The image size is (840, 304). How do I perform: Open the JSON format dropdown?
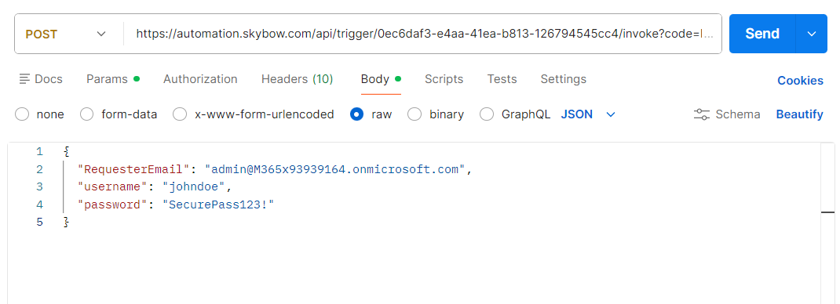(x=588, y=114)
